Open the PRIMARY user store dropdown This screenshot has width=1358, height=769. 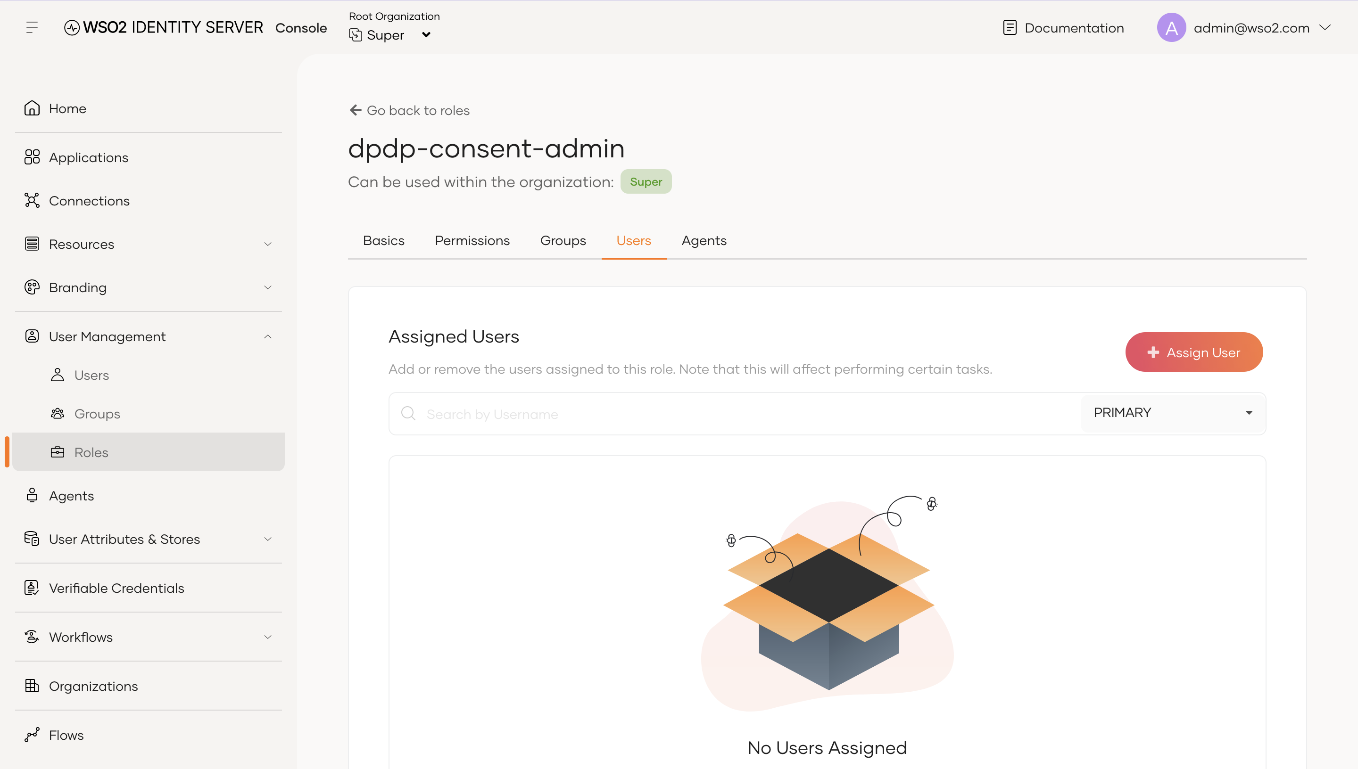(x=1173, y=412)
